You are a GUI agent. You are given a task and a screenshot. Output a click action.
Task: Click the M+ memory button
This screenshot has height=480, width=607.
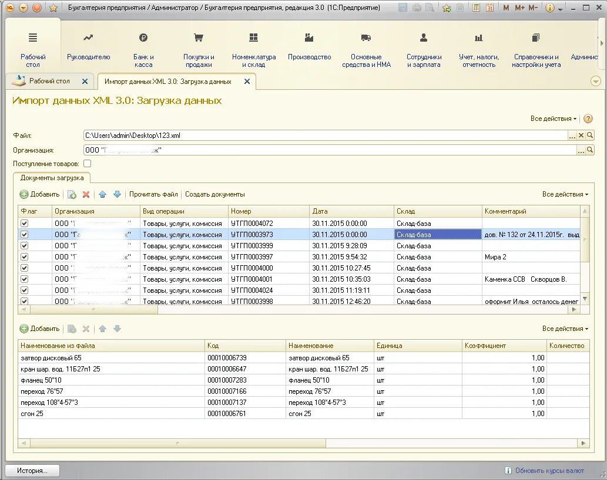(519, 8)
